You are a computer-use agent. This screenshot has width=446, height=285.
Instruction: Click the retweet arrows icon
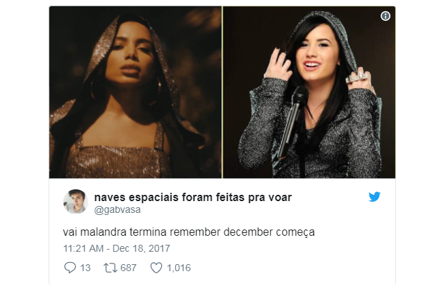pos(110,268)
